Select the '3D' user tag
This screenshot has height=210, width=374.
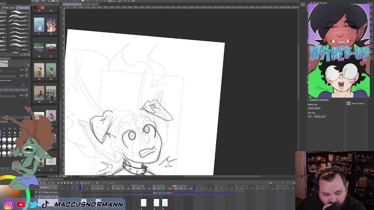(x=310, y=117)
